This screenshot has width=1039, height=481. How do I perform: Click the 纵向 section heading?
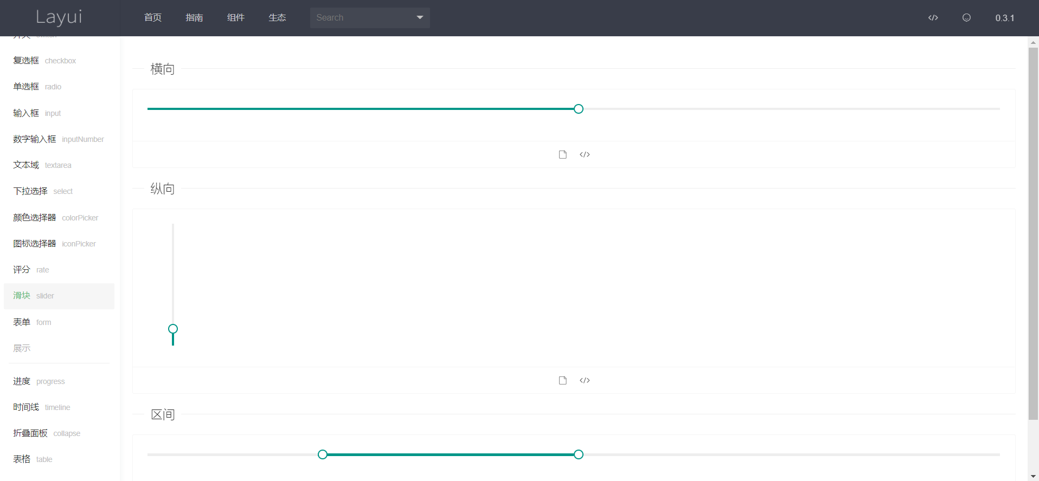163,188
